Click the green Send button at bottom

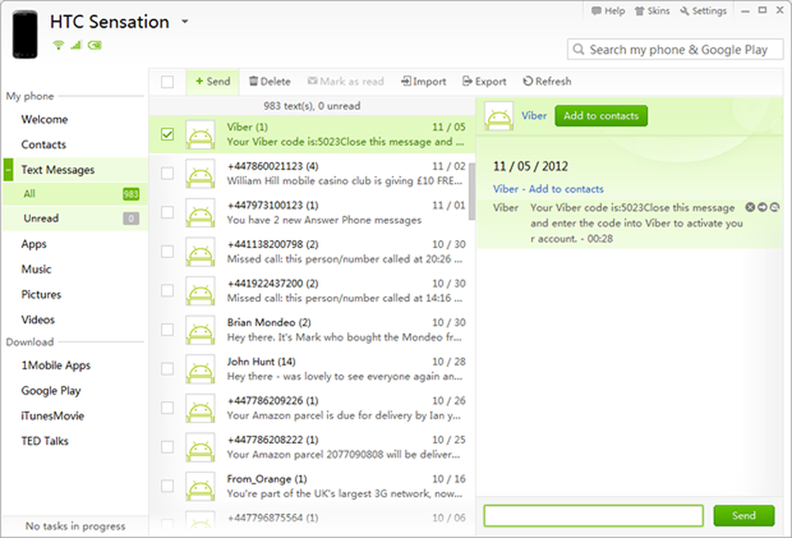click(744, 516)
